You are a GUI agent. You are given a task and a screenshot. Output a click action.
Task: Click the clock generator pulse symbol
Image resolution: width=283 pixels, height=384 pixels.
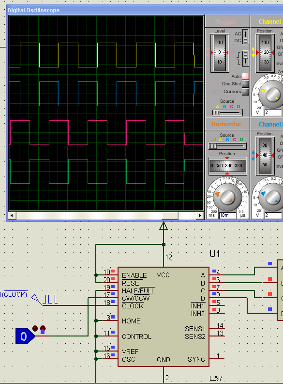(x=51, y=299)
